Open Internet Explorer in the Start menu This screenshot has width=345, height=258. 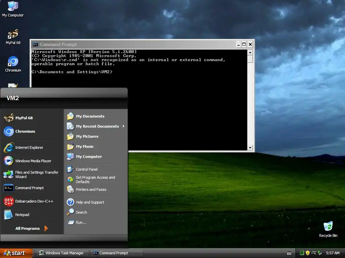32,147
